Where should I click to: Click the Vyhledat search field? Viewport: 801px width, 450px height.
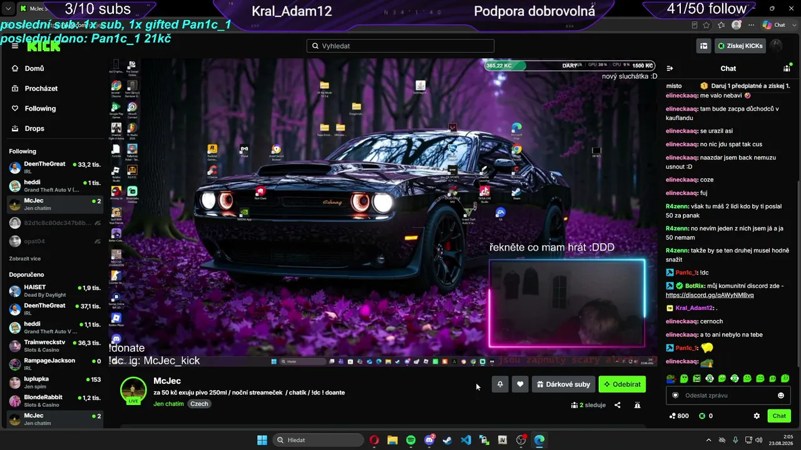400,46
